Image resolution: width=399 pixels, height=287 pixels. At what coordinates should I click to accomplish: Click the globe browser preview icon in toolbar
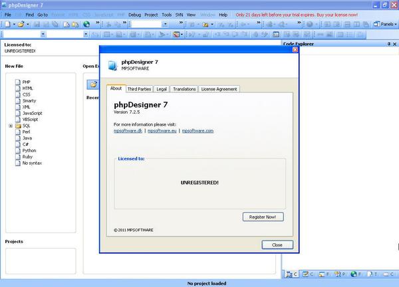[x=86, y=24]
